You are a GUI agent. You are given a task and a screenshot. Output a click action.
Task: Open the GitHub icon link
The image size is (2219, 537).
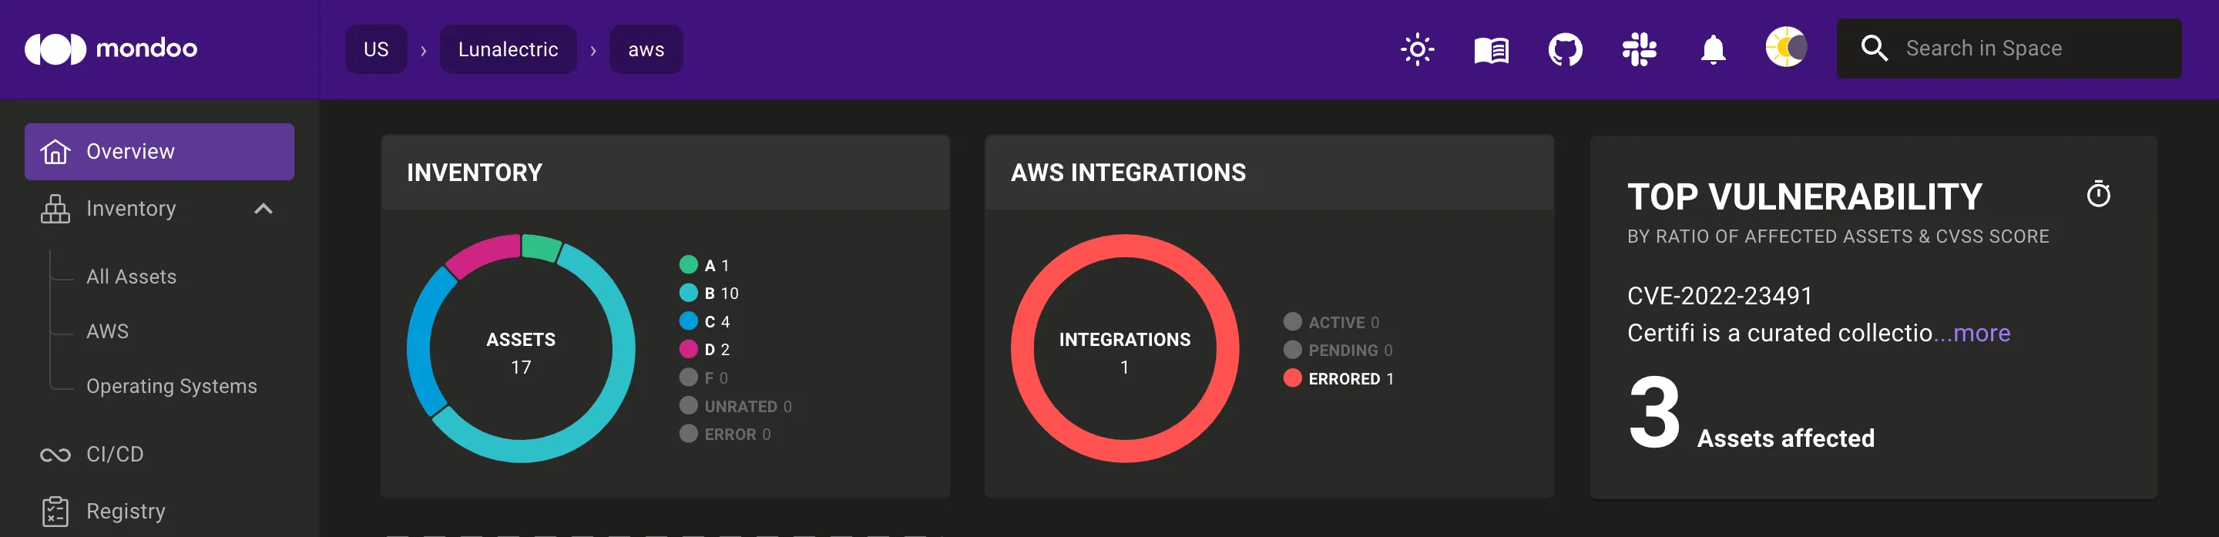1565,49
